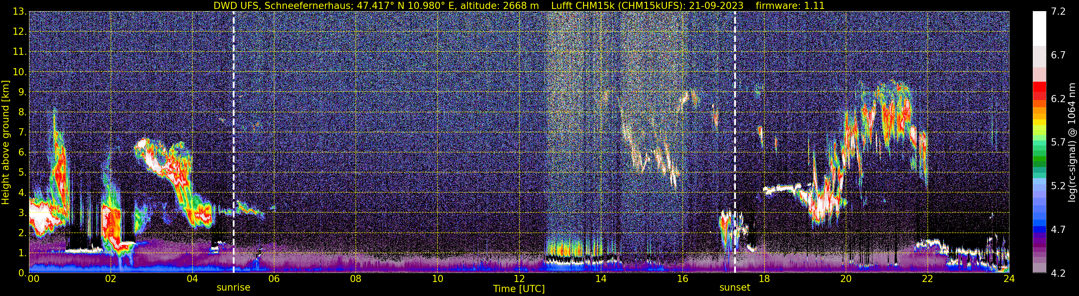Click time-axis tick '16'
Screen dimensions: 1079x296
pyautogui.click(x=682, y=279)
